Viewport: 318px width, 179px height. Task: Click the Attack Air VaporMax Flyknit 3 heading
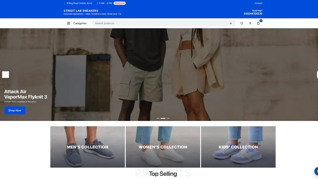click(26, 94)
